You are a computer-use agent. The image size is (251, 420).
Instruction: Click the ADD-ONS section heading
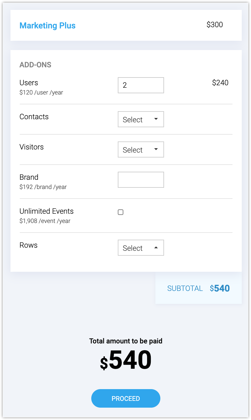point(35,65)
